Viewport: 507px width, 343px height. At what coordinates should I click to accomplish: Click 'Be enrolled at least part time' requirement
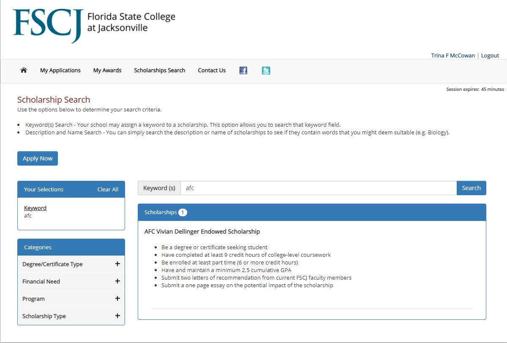coord(229,262)
